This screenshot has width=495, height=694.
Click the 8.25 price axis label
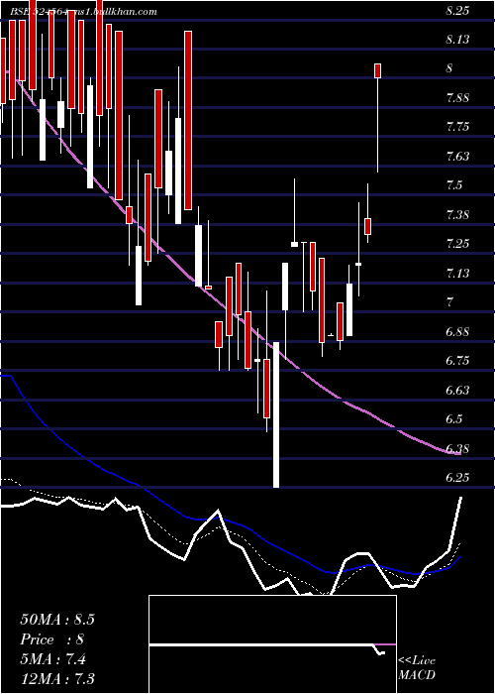click(x=457, y=11)
